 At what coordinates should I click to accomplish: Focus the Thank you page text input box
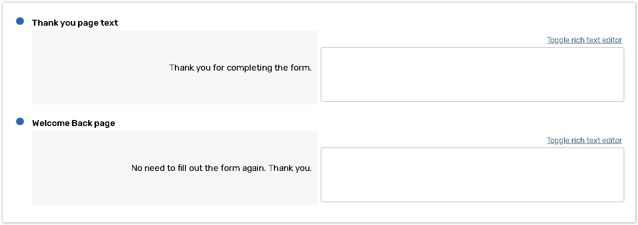pos(472,74)
